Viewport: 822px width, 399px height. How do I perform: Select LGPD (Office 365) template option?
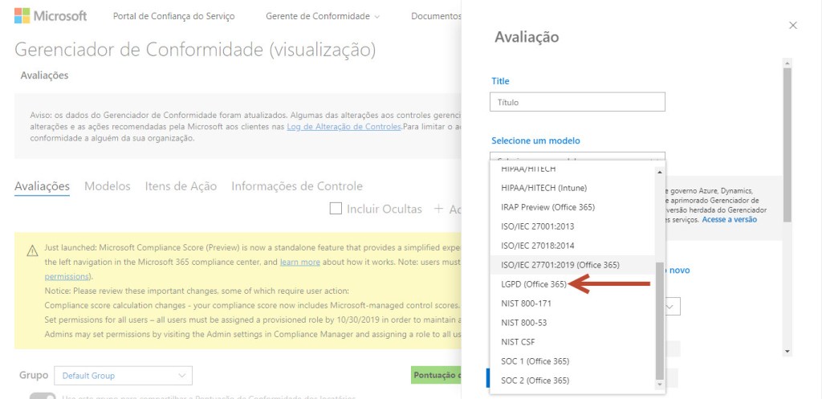534,283
